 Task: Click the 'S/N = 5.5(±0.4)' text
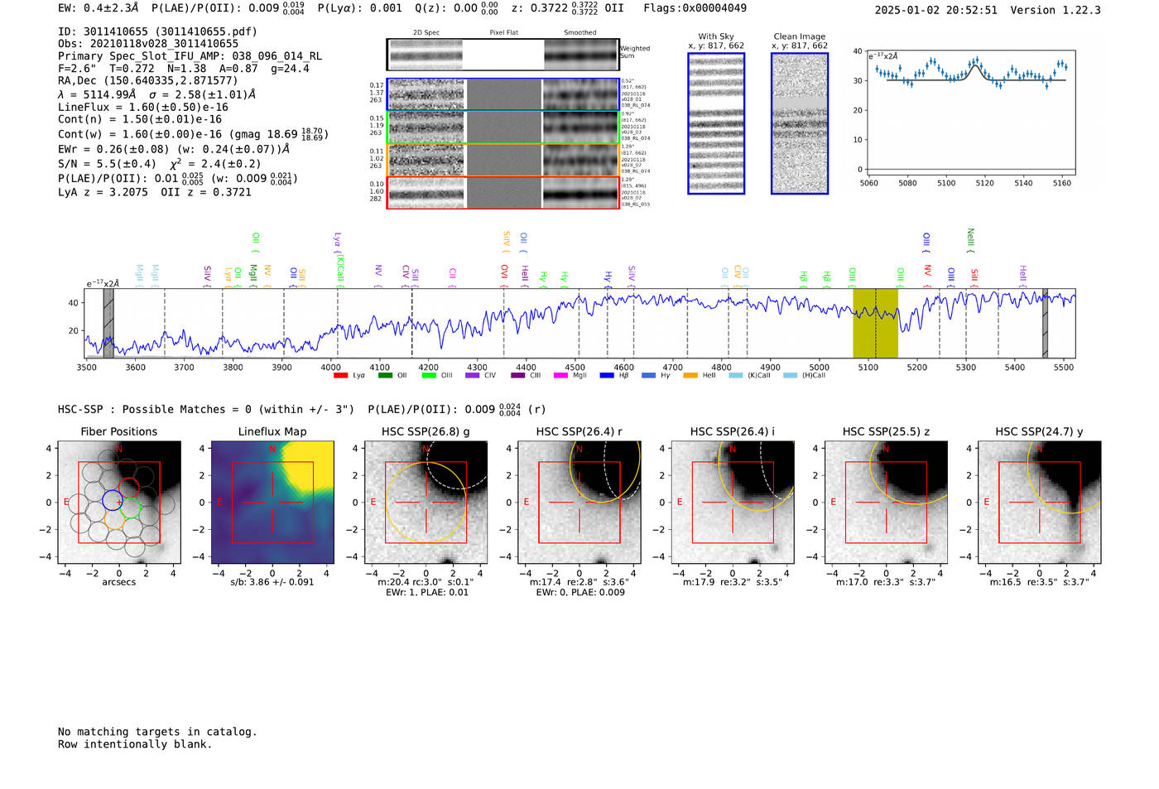click(108, 165)
